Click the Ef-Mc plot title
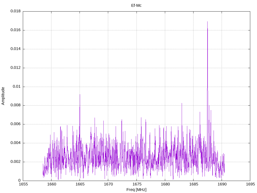Viewport: 257px width, 193px height. pos(136,6)
